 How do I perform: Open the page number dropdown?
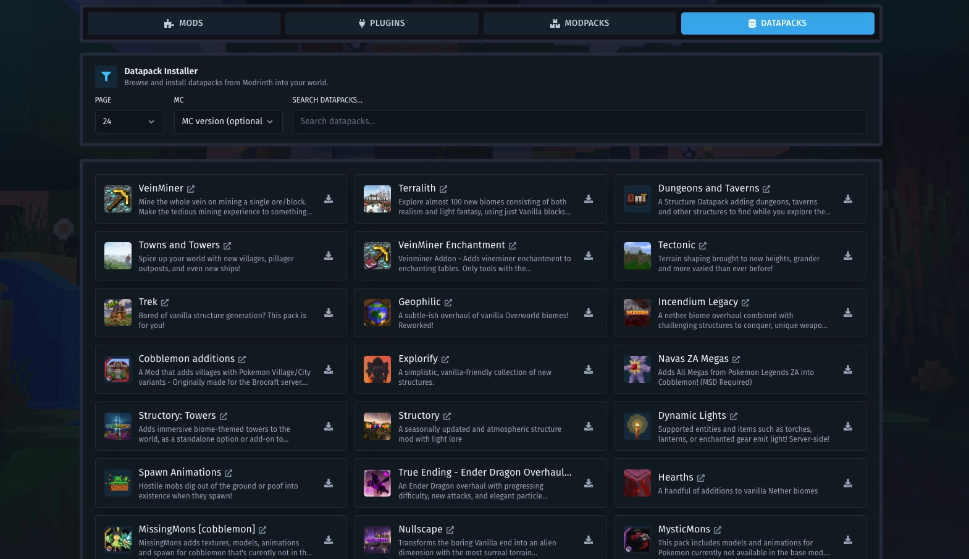(x=129, y=122)
